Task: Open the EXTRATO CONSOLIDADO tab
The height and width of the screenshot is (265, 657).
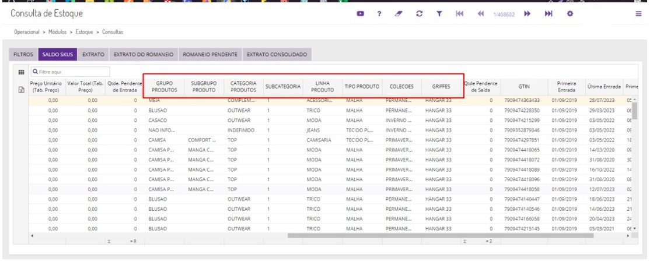Action: pyautogui.click(x=277, y=55)
